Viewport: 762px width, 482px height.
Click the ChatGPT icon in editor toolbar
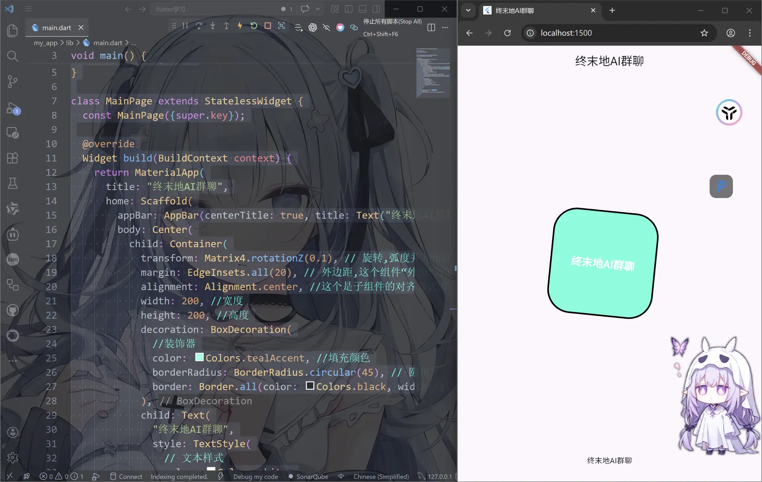313,27
